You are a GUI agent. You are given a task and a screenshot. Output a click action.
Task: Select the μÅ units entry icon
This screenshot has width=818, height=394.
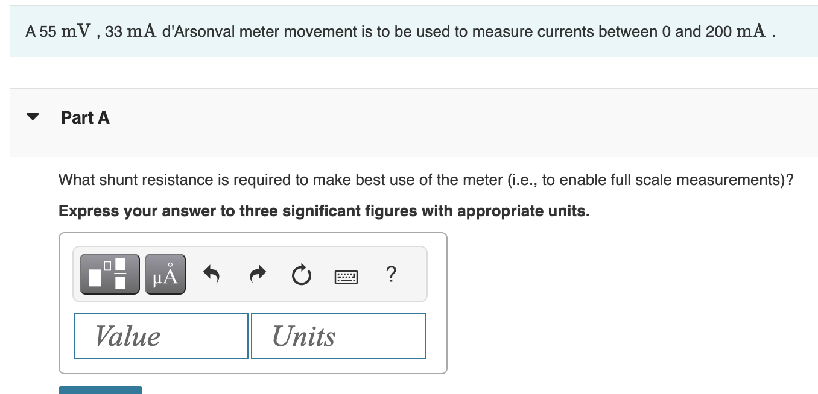coord(165,274)
